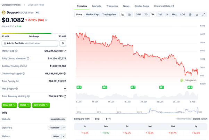Expand the chart to fullscreen
The height and width of the screenshot is (140, 209).
point(203,15)
